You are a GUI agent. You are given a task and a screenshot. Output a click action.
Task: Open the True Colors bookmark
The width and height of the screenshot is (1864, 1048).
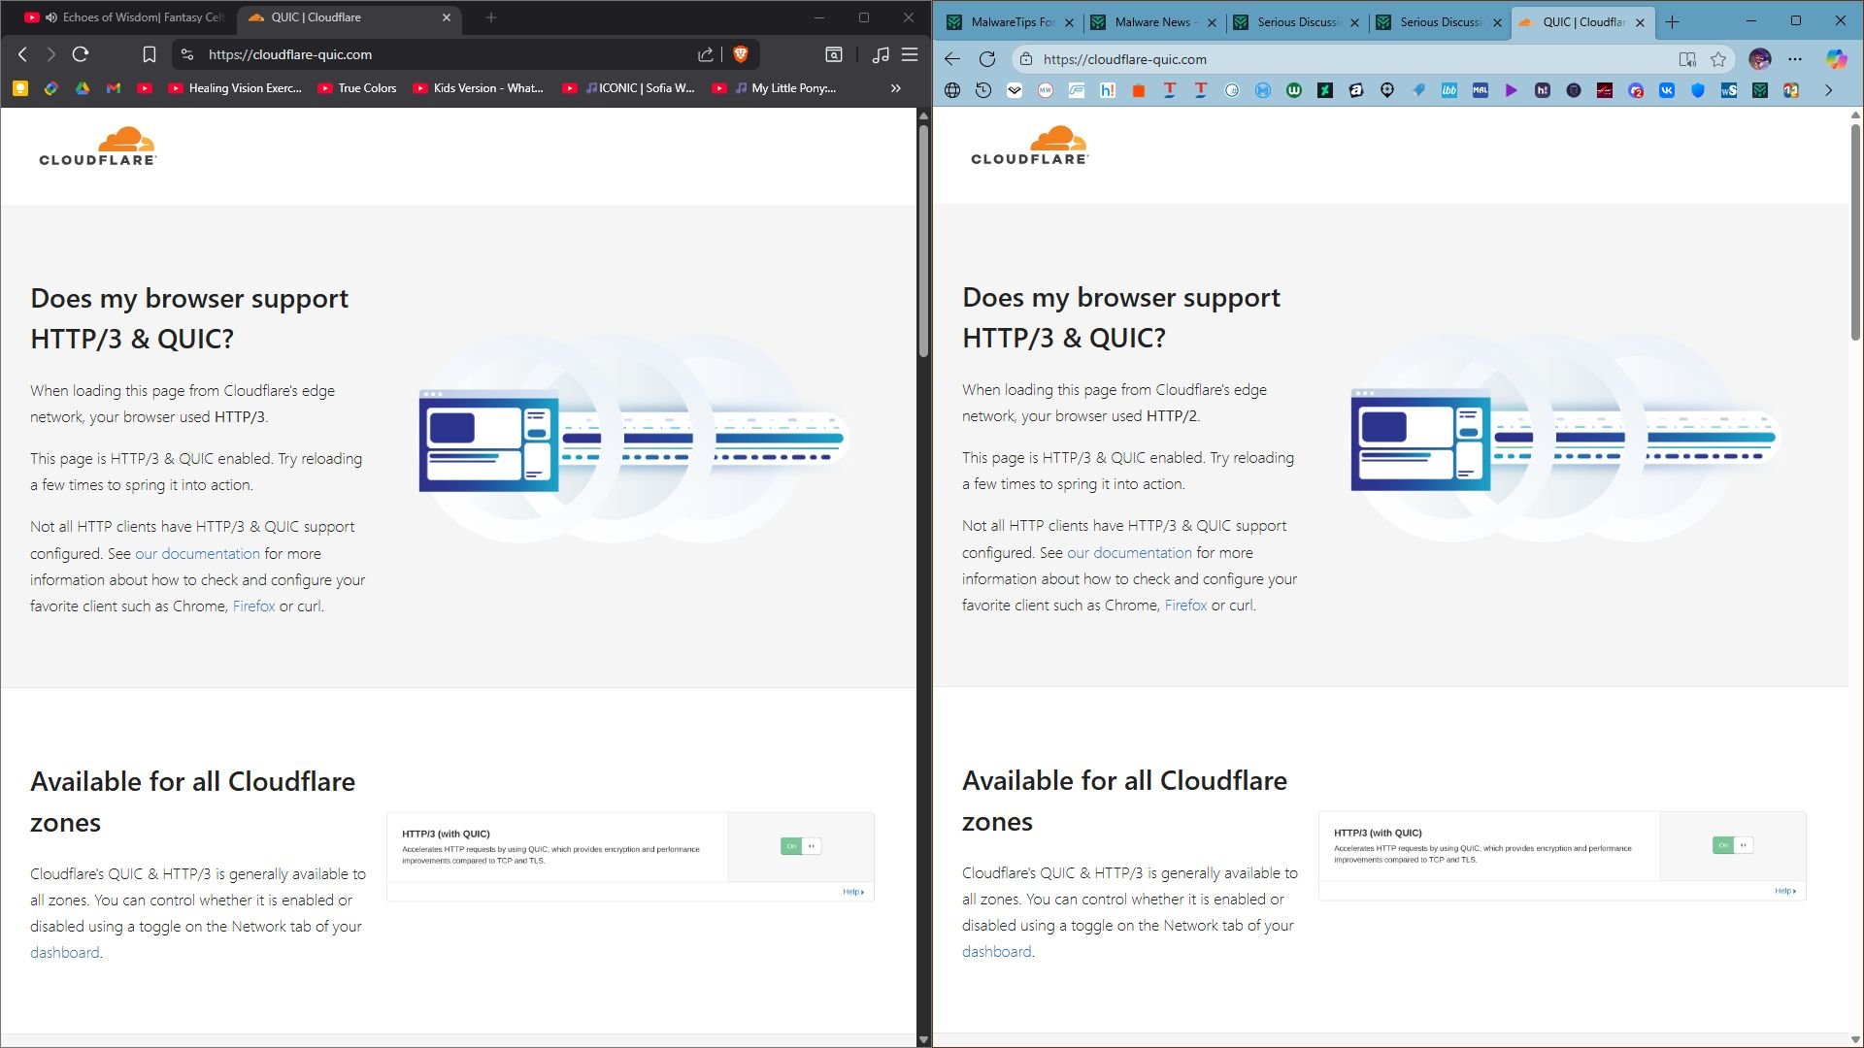[x=357, y=88]
